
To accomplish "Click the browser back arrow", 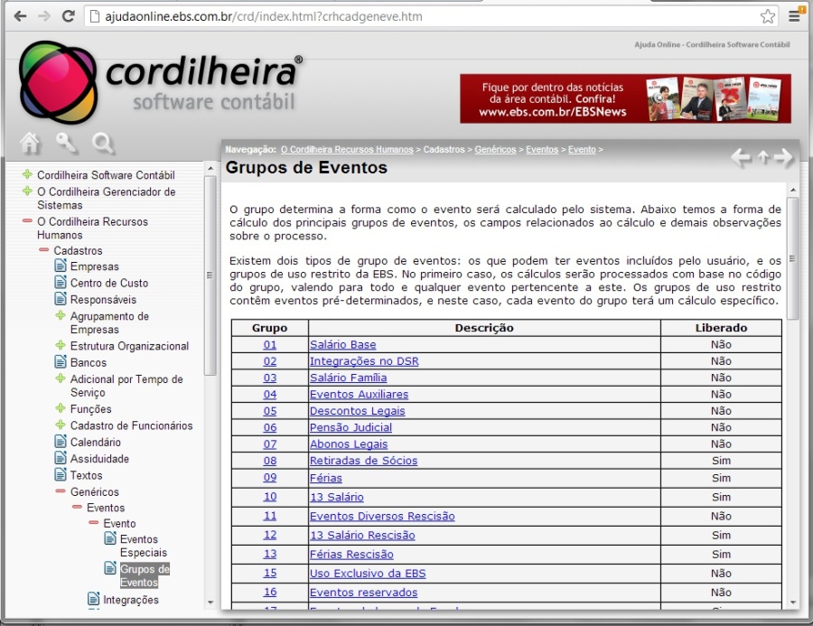I will (20, 16).
